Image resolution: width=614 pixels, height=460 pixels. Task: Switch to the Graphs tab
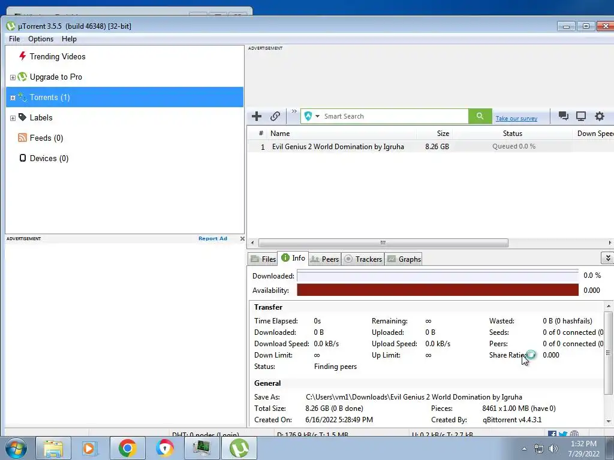tap(404, 259)
